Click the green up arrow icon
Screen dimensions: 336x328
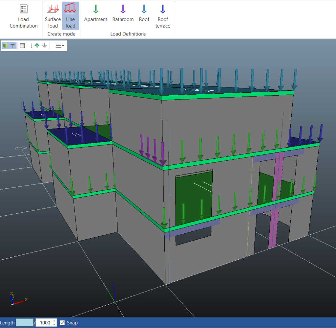[37, 46]
